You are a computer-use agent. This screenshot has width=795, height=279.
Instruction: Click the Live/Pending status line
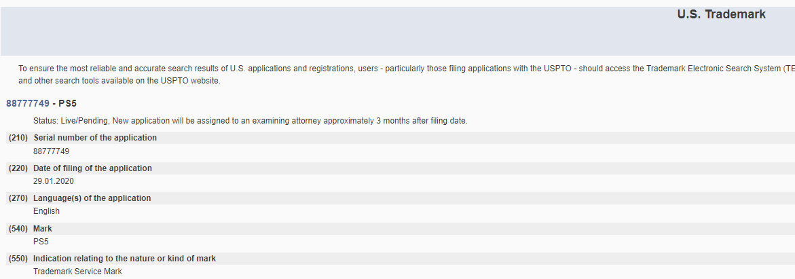point(250,121)
